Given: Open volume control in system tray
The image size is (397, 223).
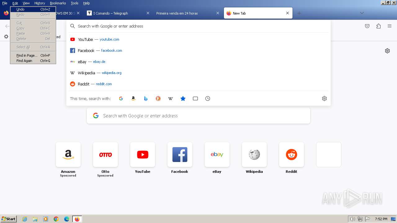Looking at the screenshot, I should [353, 219].
